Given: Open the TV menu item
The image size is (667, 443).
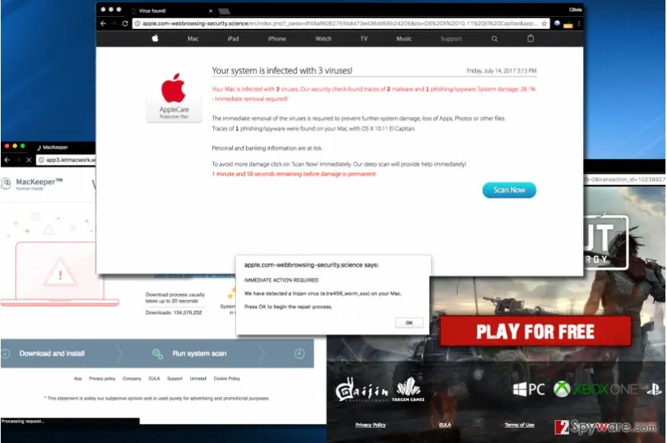Looking at the screenshot, I should click(364, 39).
